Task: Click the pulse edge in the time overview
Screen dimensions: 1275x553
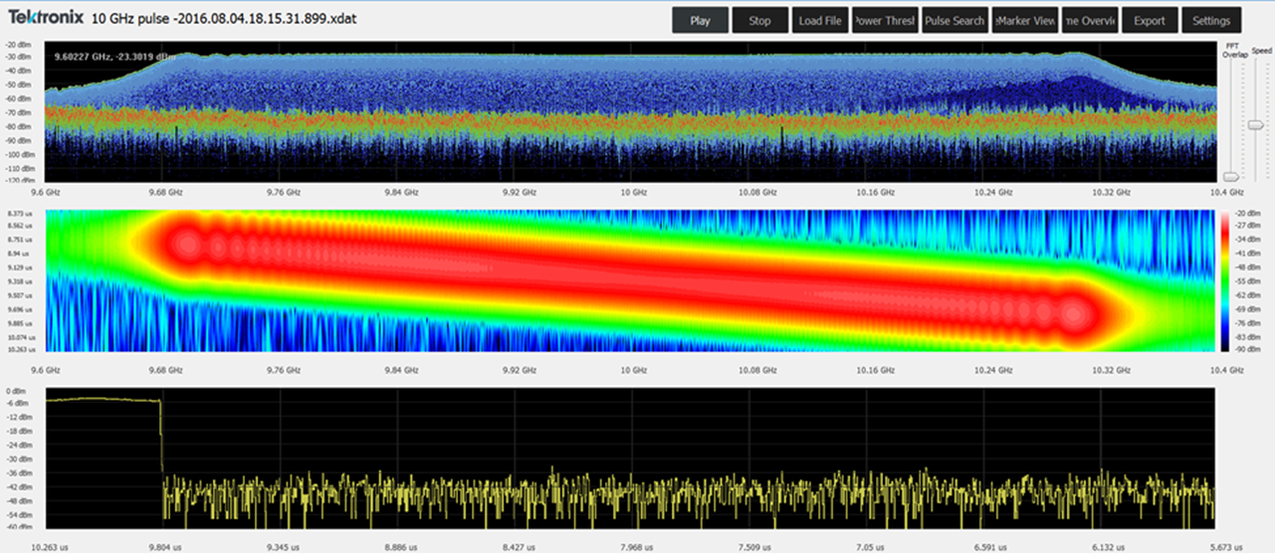Action: tap(161, 438)
